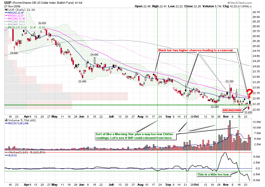Select the MA(20) 22.47 legend entry

click(x=14, y=13)
